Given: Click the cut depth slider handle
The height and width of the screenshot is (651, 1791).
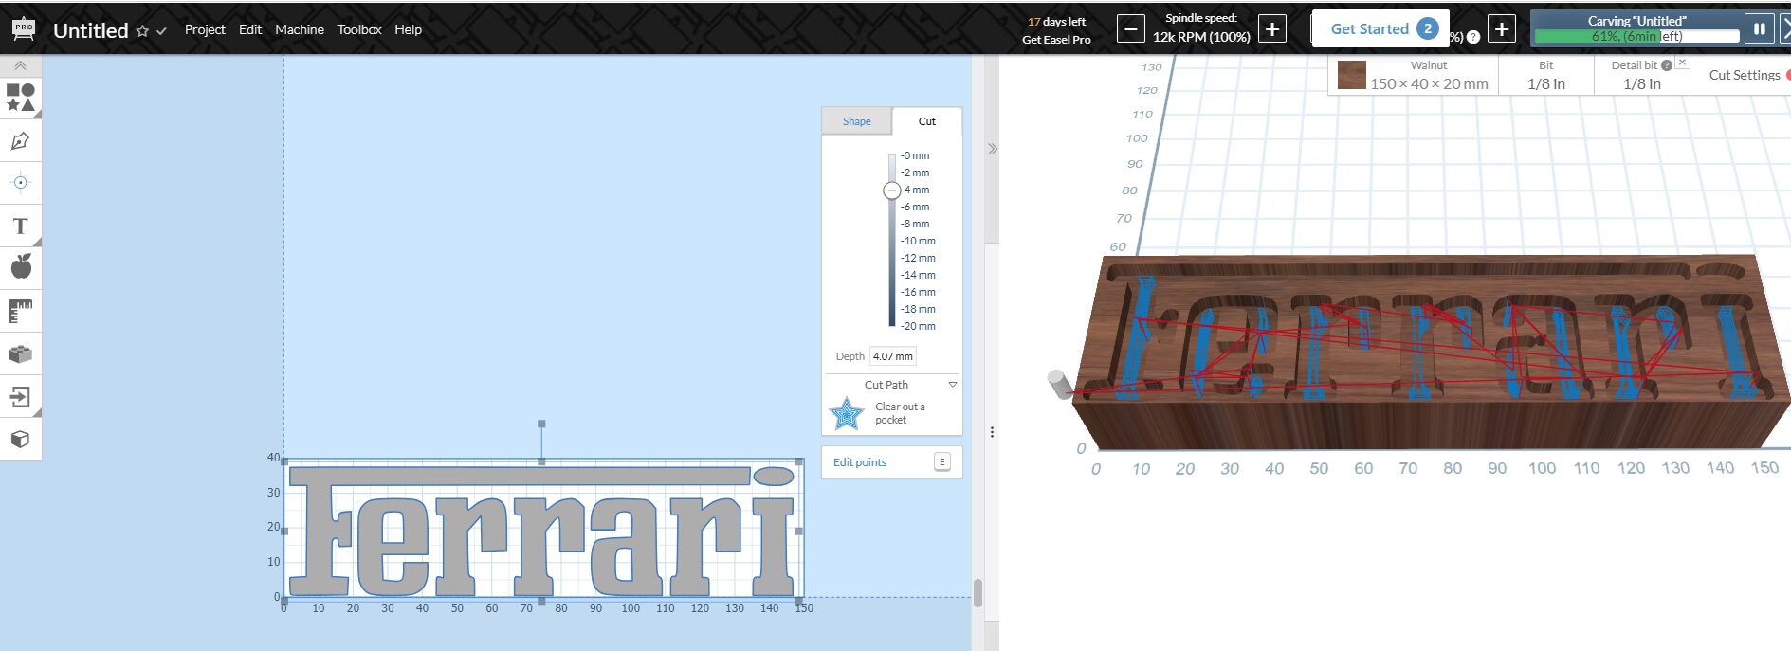Looking at the screenshot, I should [x=891, y=190].
